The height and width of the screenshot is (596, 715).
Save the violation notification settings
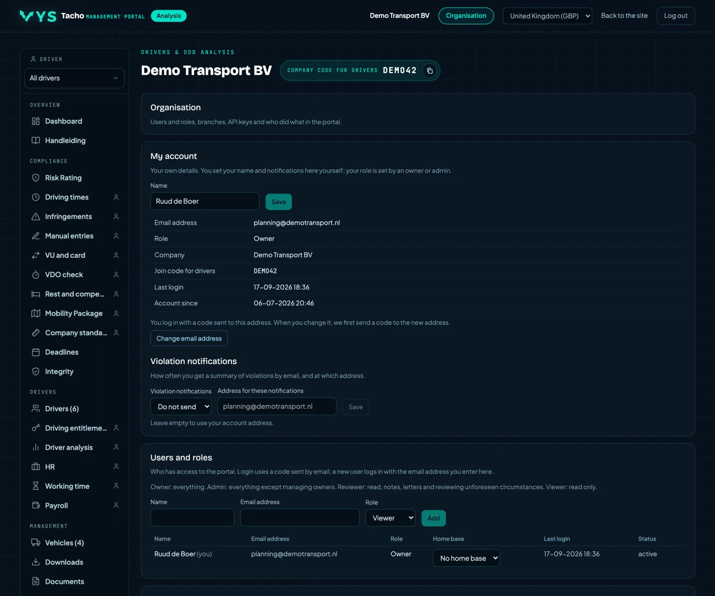tap(356, 407)
